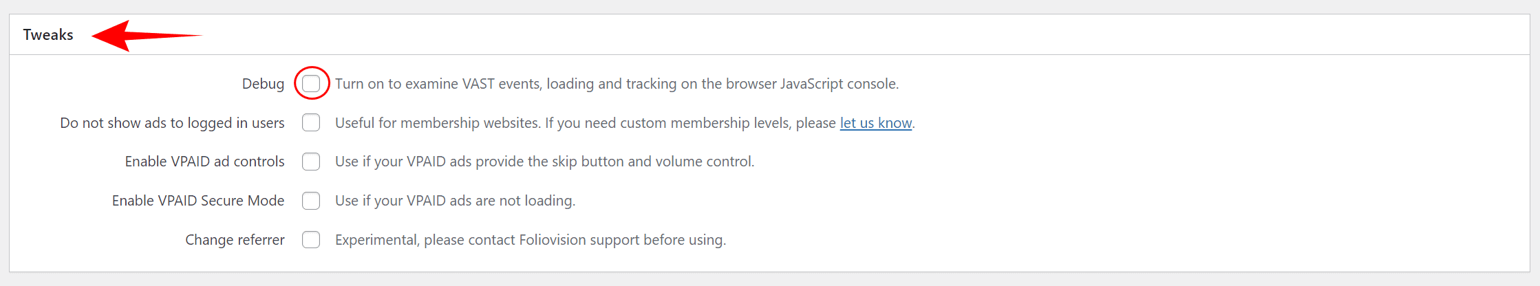This screenshot has width=1540, height=286.
Task: Click the 'VPAID ads are not loading' description
Action: click(455, 201)
